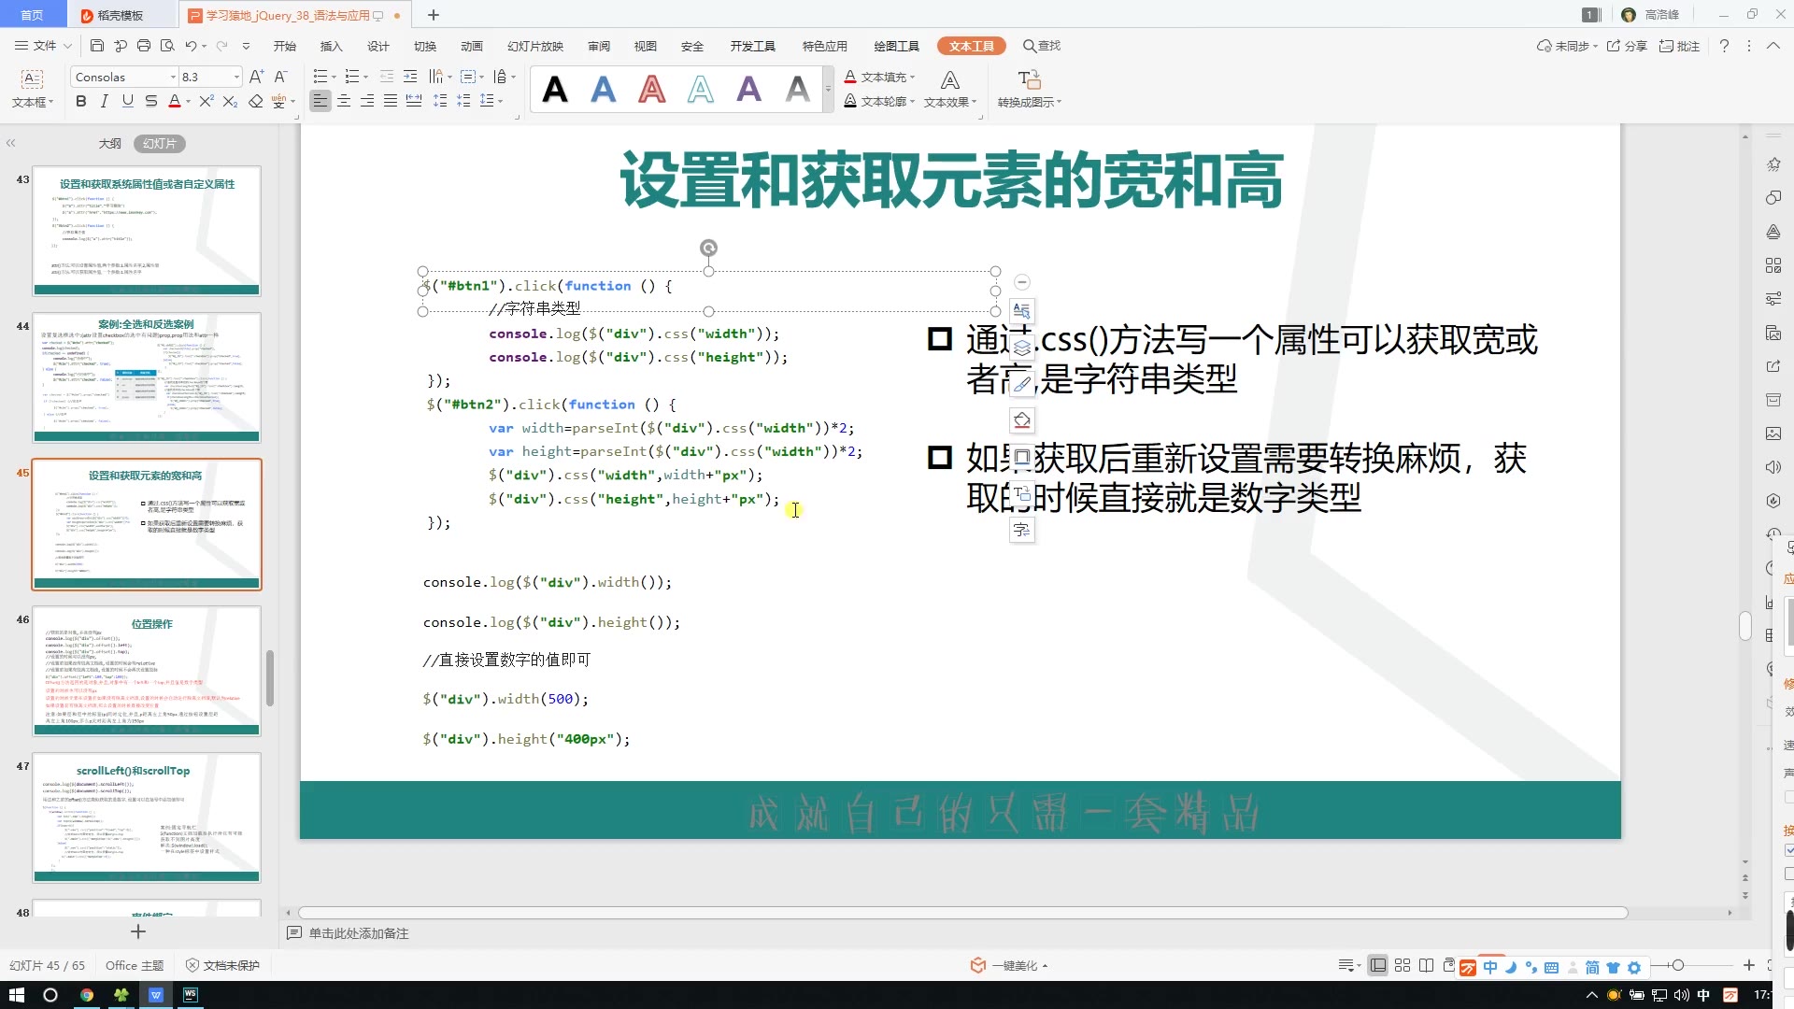Toggle italic formatting
This screenshot has width=1794, height=1009.
coord(104,101)
